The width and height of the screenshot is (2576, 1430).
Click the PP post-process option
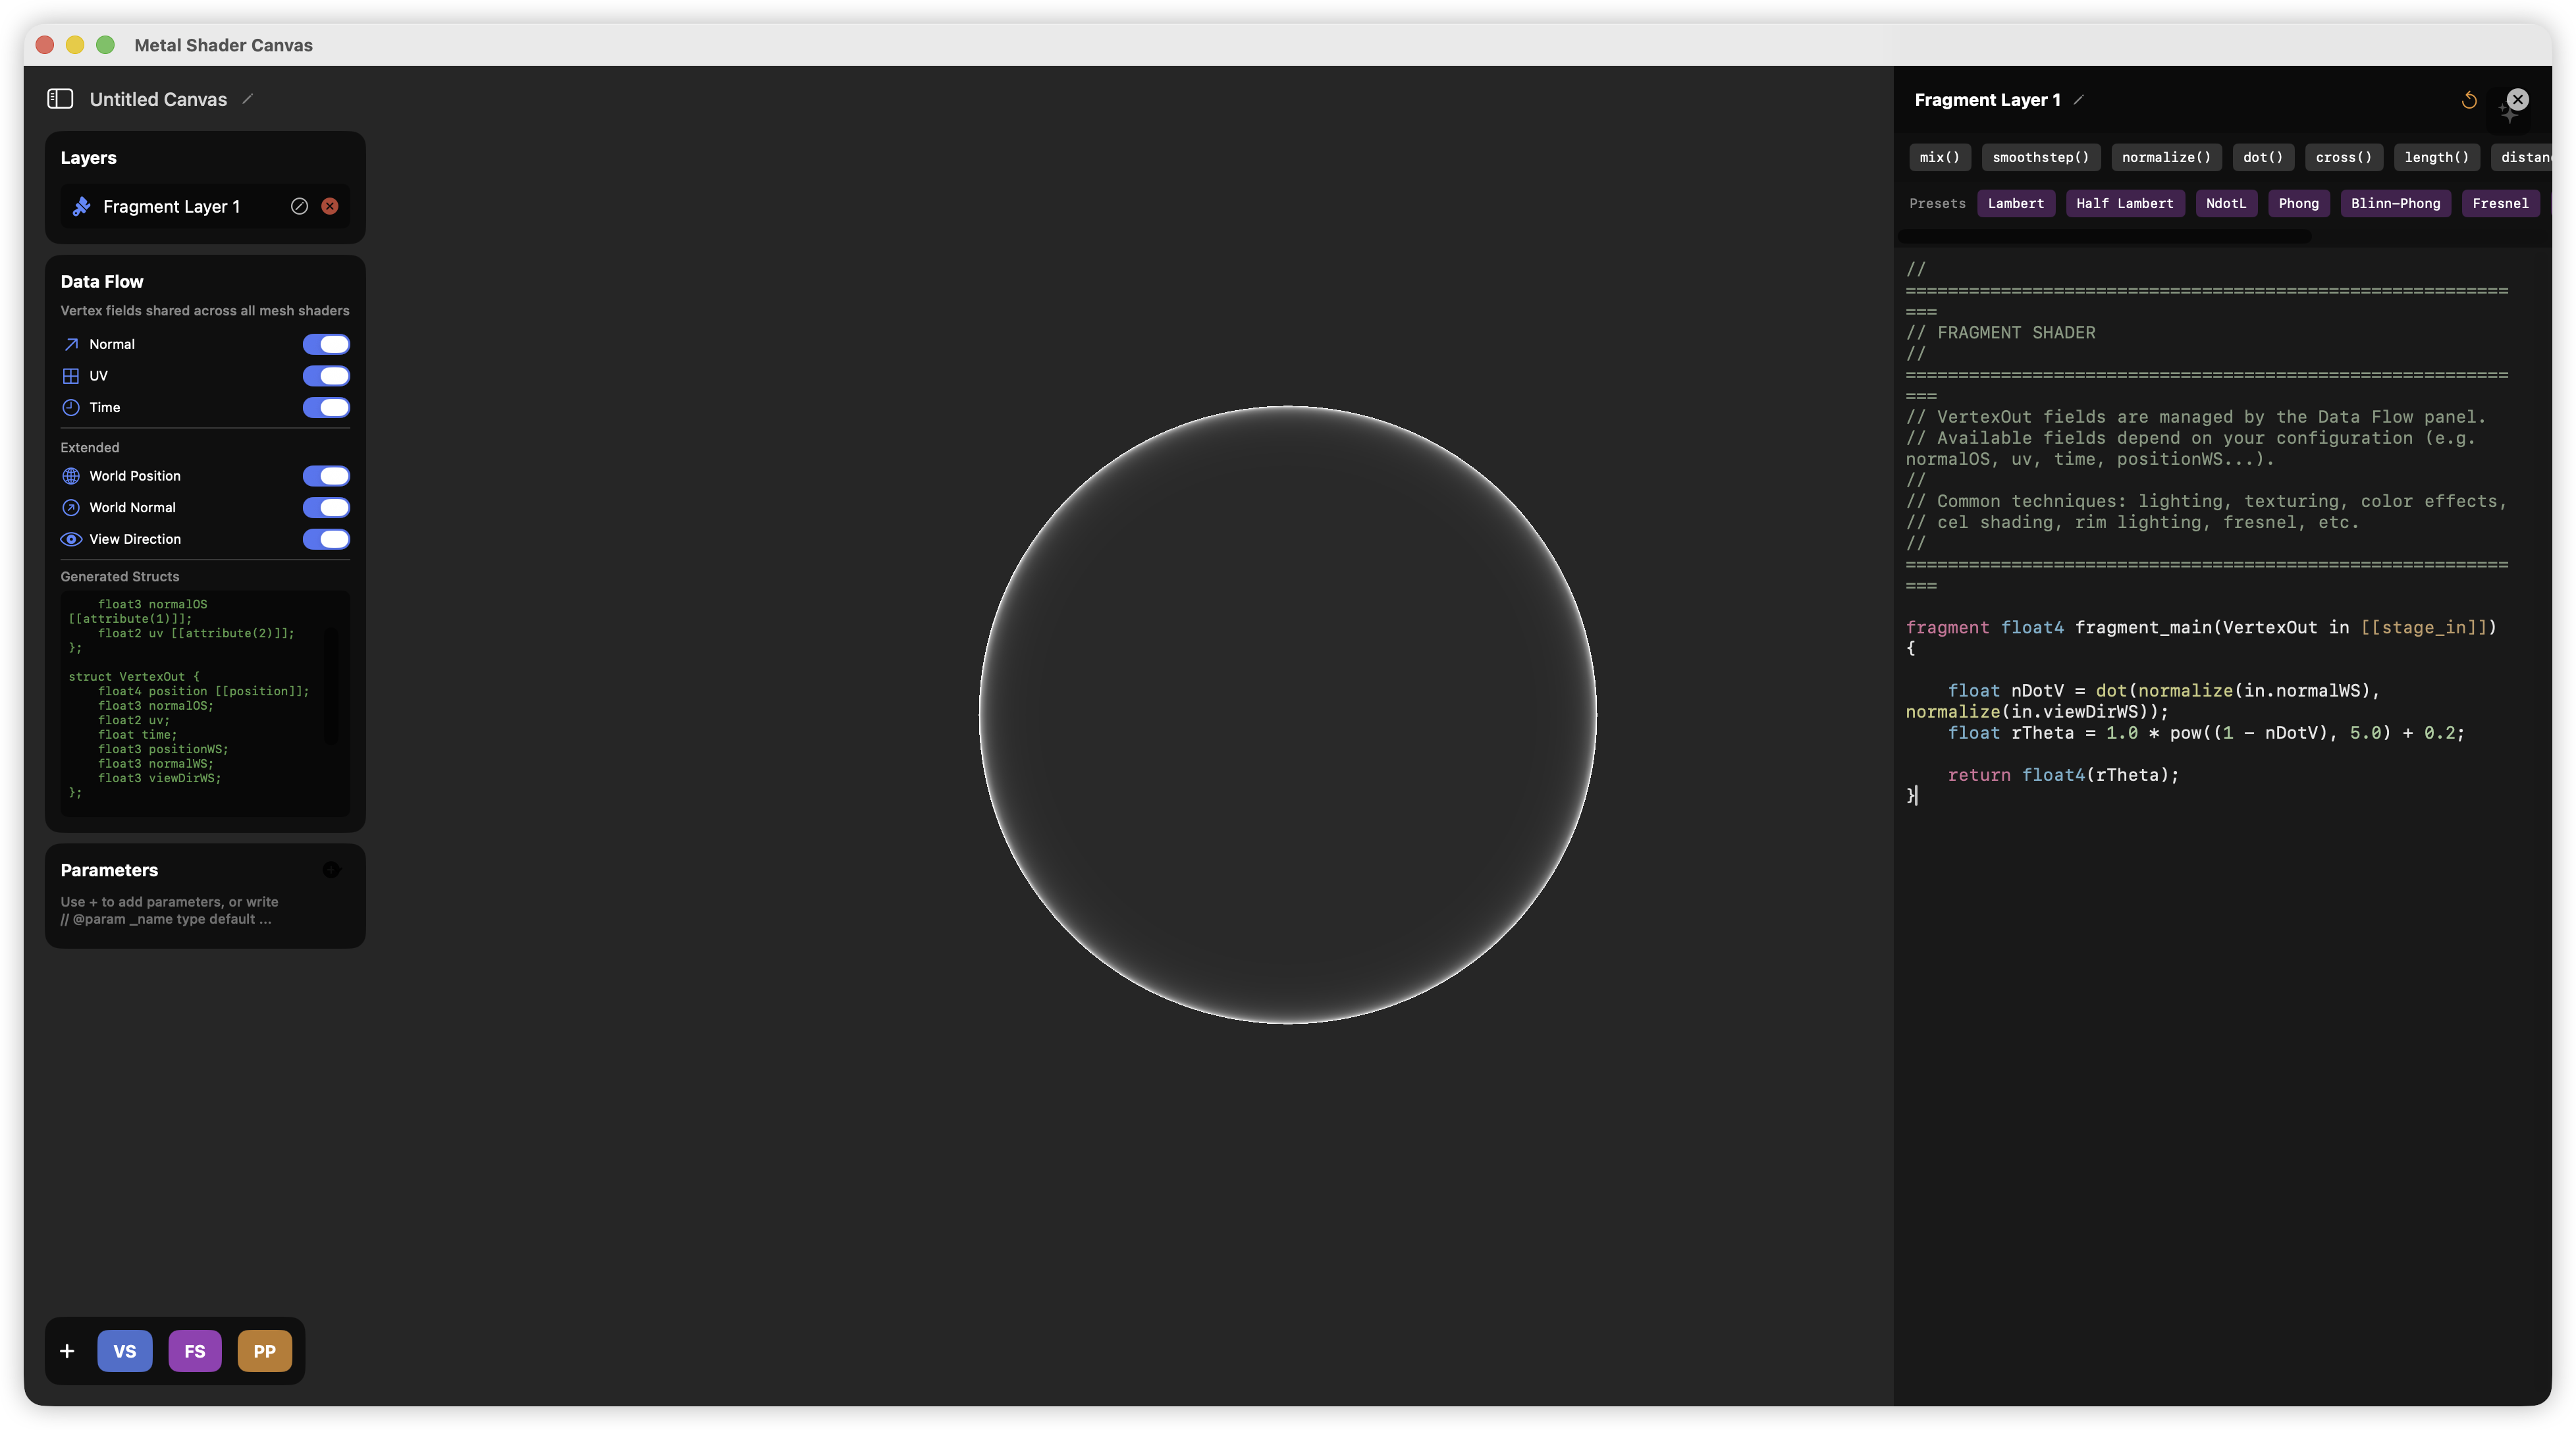click(x=264, y=1351)
